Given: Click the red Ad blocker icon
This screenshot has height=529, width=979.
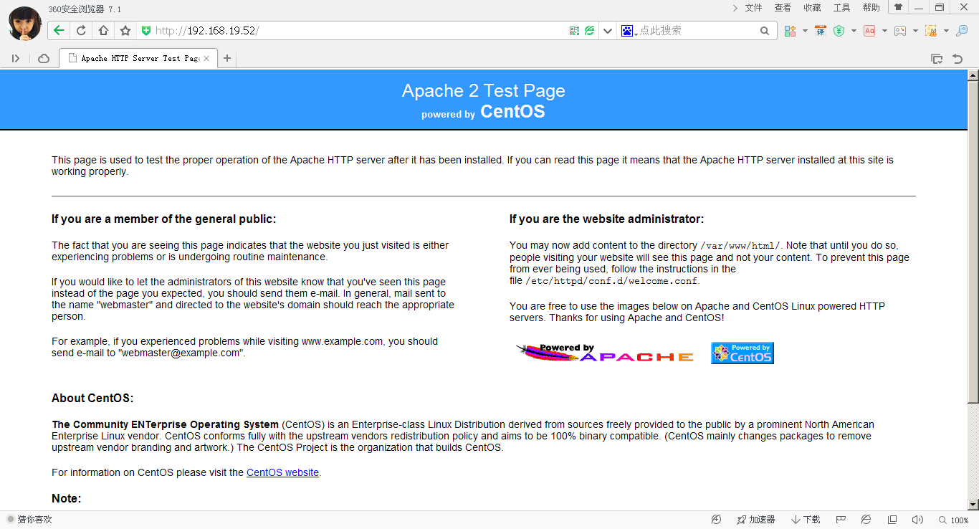Looking at the screenshot, I should click(869, 31).
